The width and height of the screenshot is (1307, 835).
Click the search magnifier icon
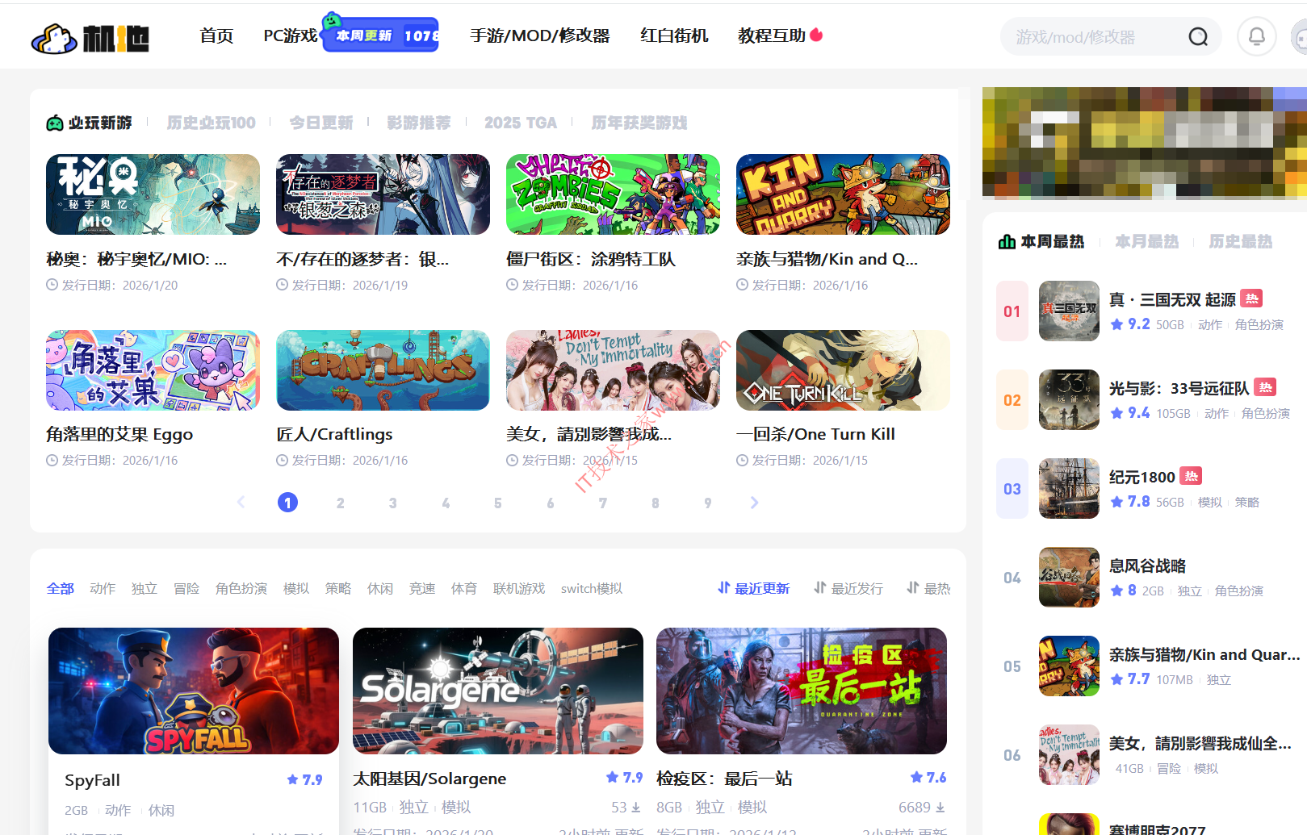click(1198, 37)
